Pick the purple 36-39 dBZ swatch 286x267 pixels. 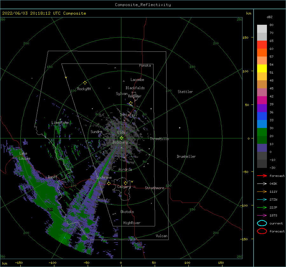click(262, 108)
